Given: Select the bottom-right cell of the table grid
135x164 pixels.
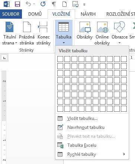Looking at the screenshot, I should pos(124,109).
